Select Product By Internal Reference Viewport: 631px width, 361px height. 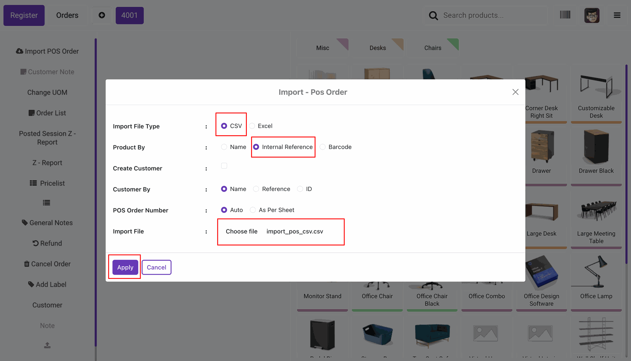256,147
